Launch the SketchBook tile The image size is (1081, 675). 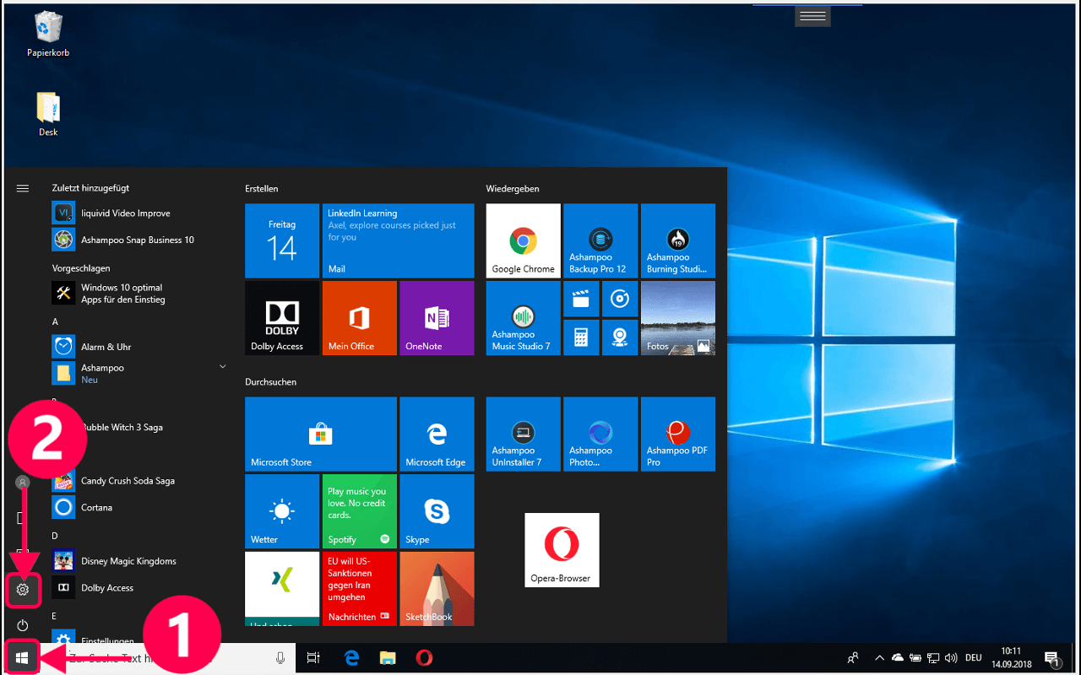437,589
